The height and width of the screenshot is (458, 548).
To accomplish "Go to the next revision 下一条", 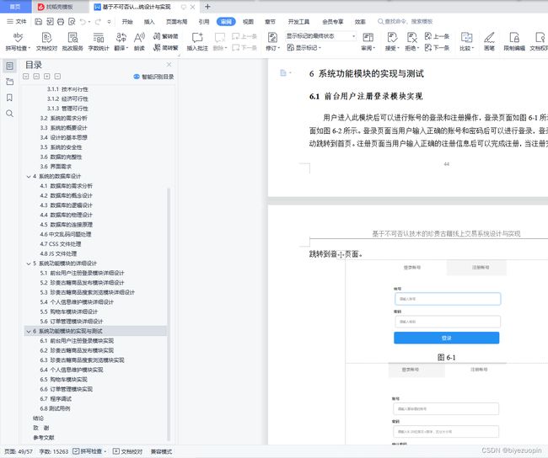I will (437, 47).
